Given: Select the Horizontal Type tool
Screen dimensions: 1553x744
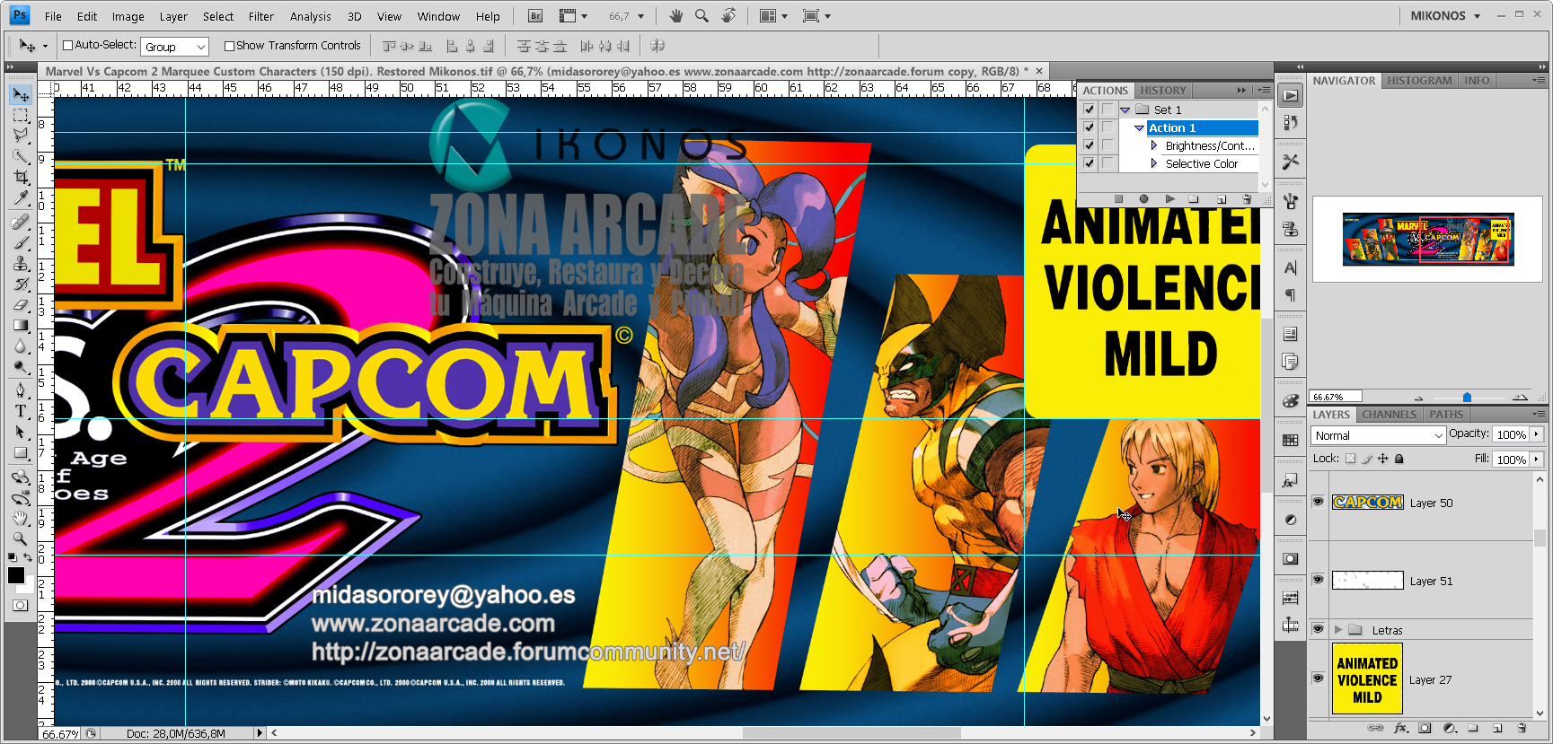Looking at the screenshot, I should coord(21,411).
